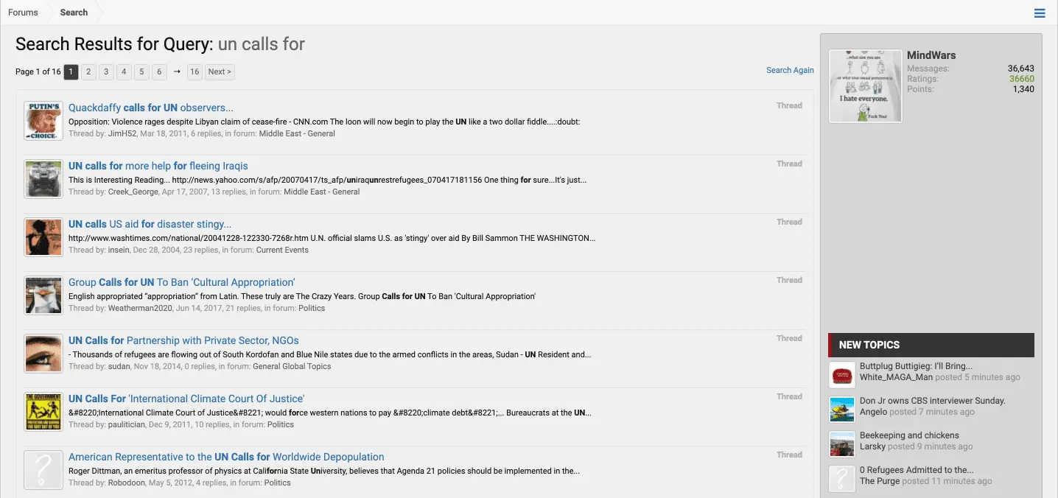
Task: Click the Search Again link
Action: pos(790,70)
